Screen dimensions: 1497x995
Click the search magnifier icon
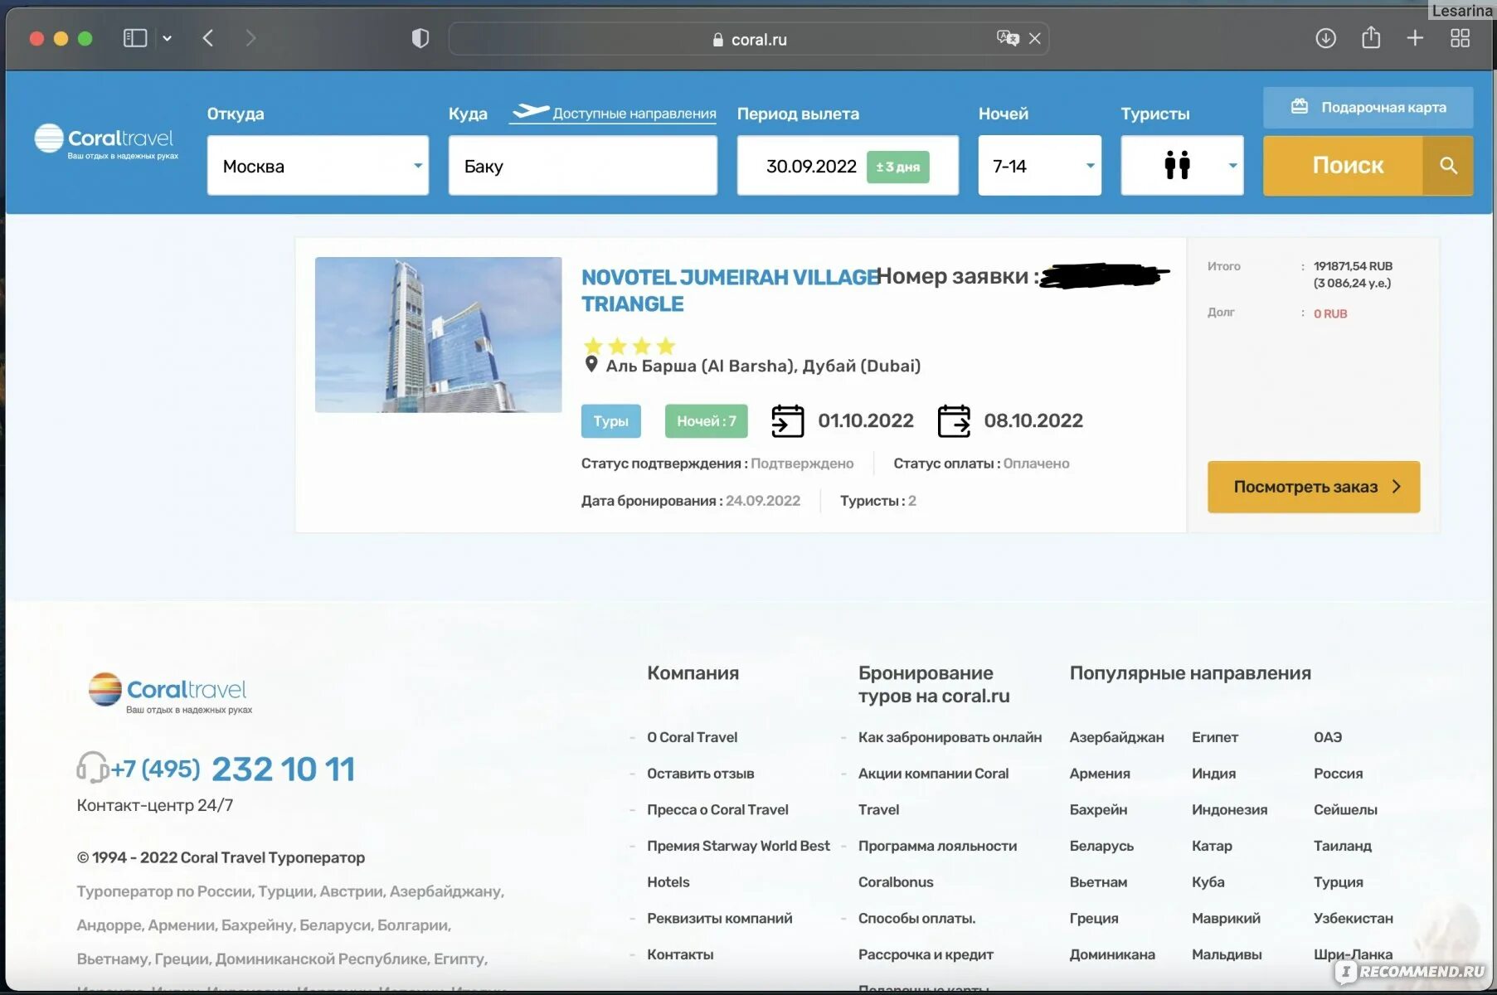click(x=1448, y=166)
